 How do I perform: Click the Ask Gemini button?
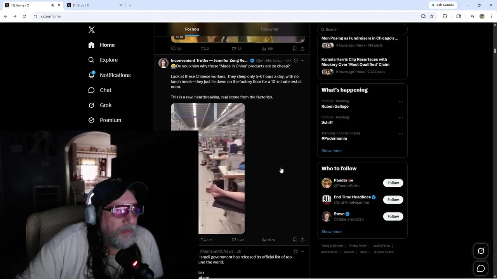[x=443, y=5]
